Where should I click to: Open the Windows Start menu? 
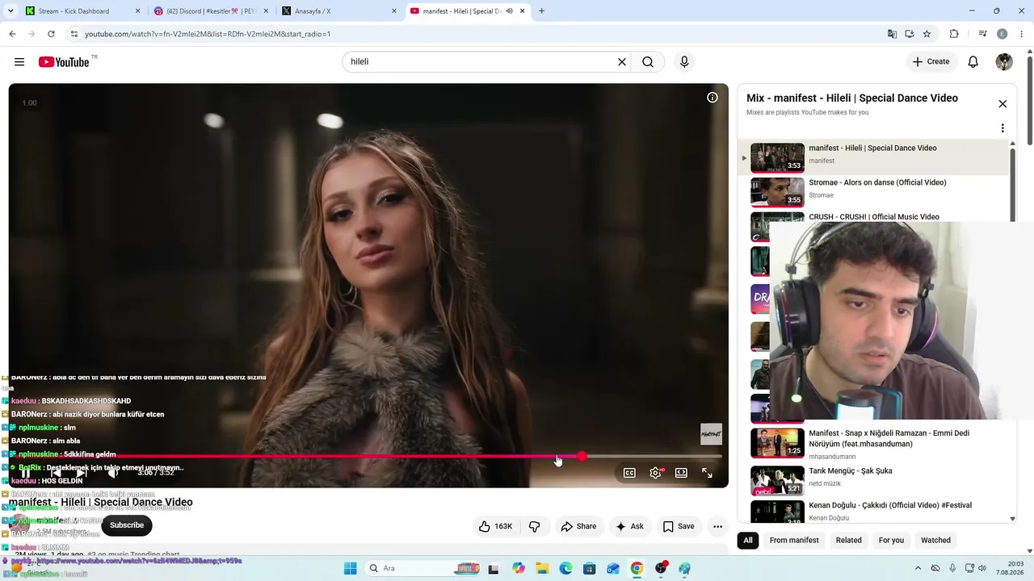pyautogui.click(x=350, y=568)
